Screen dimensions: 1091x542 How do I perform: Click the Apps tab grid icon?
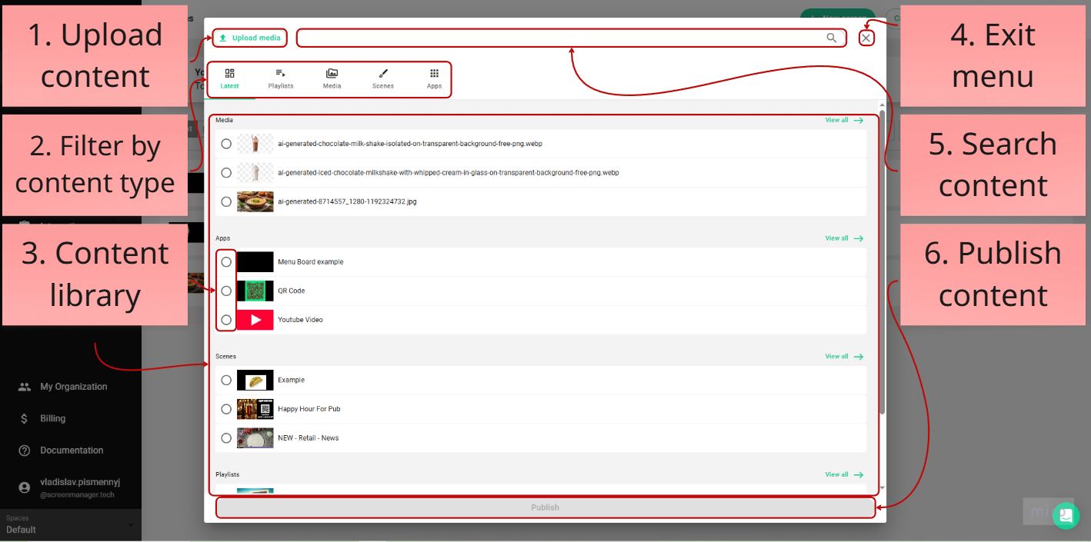435,73
